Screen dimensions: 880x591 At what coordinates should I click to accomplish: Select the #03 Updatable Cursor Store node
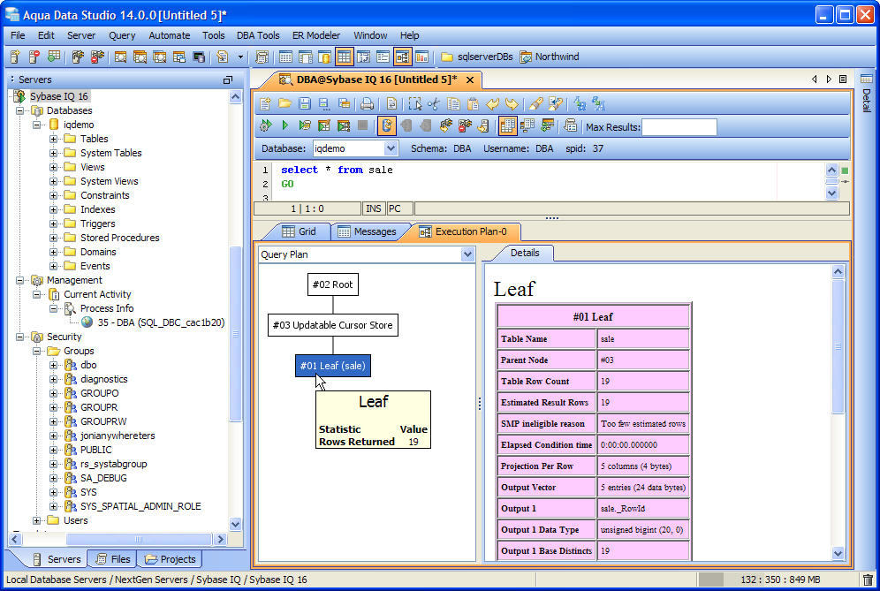(x=333, y=325)
